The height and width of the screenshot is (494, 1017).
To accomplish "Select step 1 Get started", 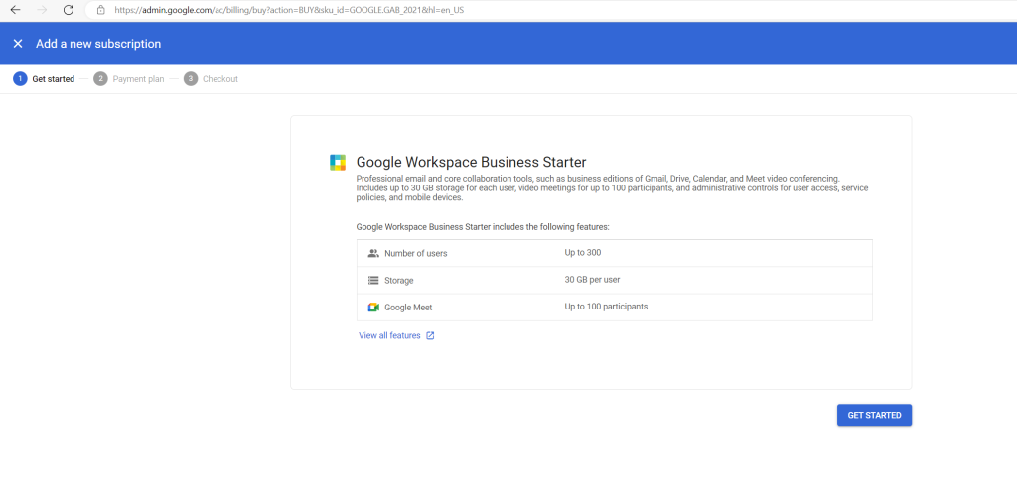I will [44, 79].
